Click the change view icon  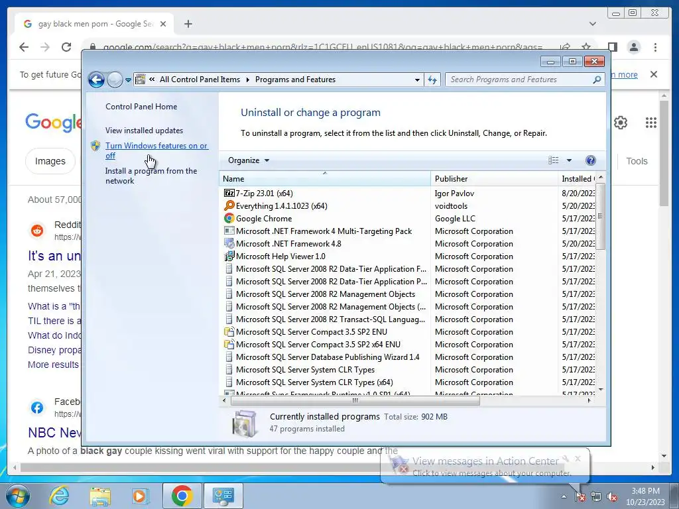click(x=554, y=160)
